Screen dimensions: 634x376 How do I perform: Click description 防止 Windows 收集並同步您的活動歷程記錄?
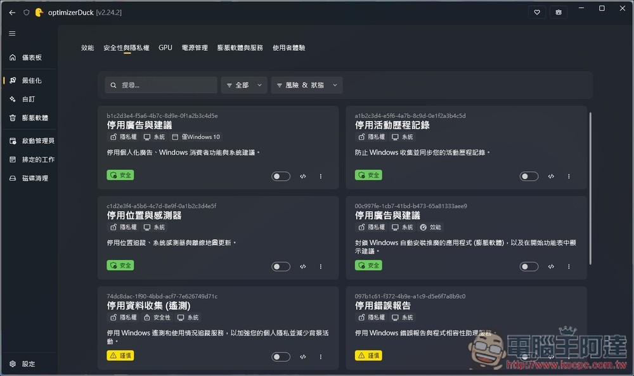pos(422,152)
